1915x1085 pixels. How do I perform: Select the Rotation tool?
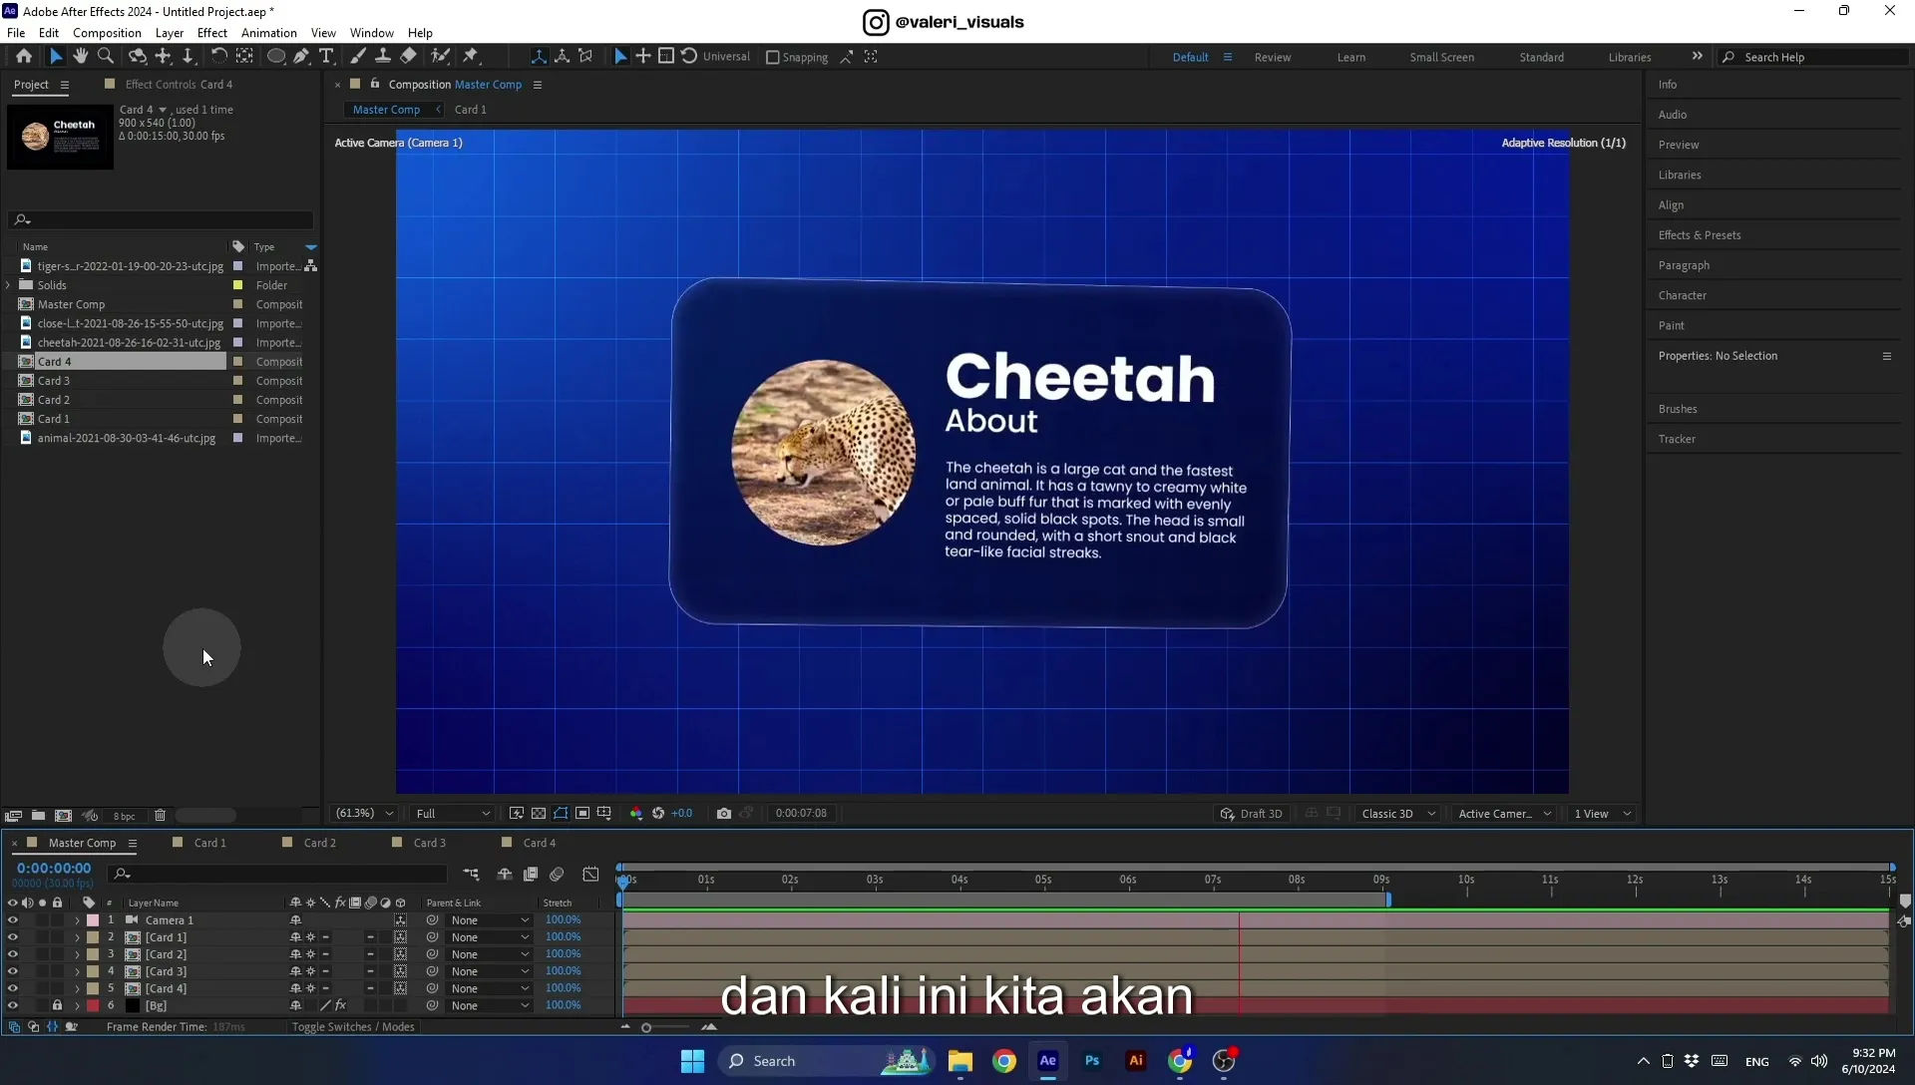219,57
